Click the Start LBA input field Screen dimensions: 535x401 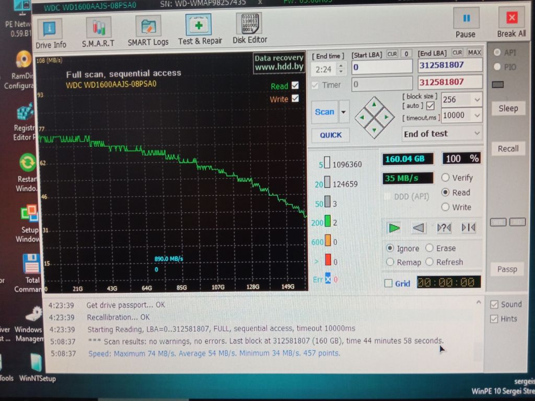(x=382, y=67)
